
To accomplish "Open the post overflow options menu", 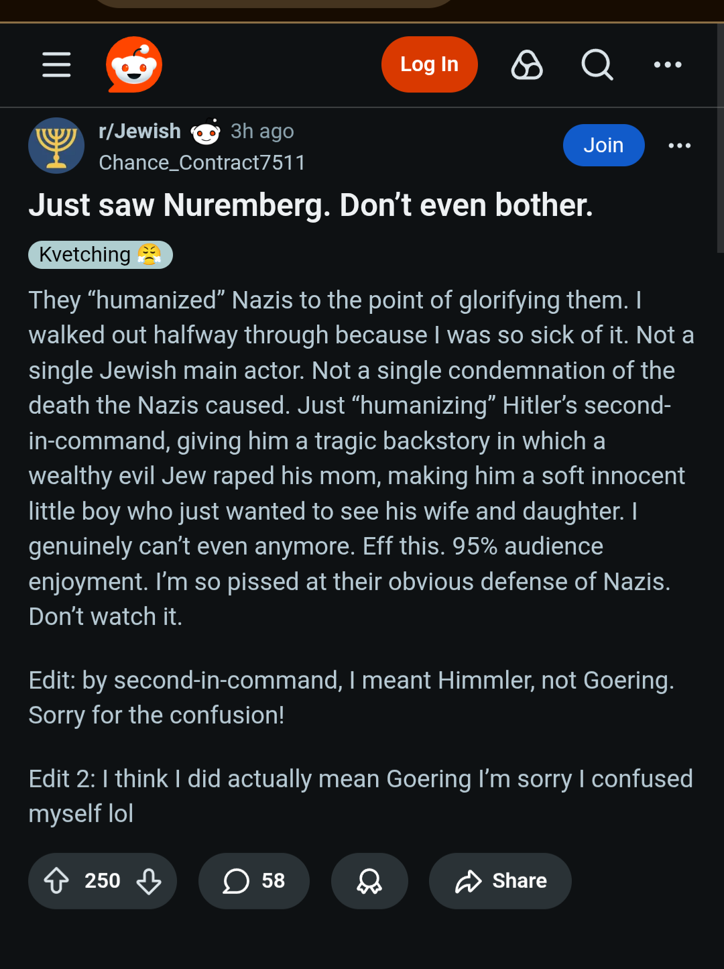I will coord(679,146).
